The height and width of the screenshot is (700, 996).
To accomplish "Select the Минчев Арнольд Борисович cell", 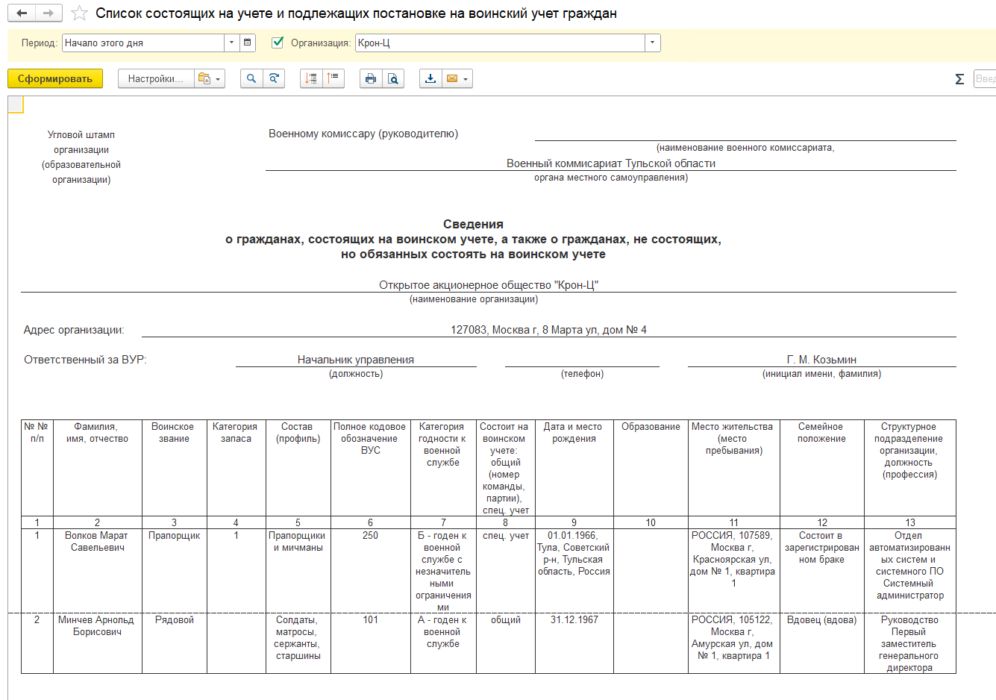I will [x=98, y=643].
